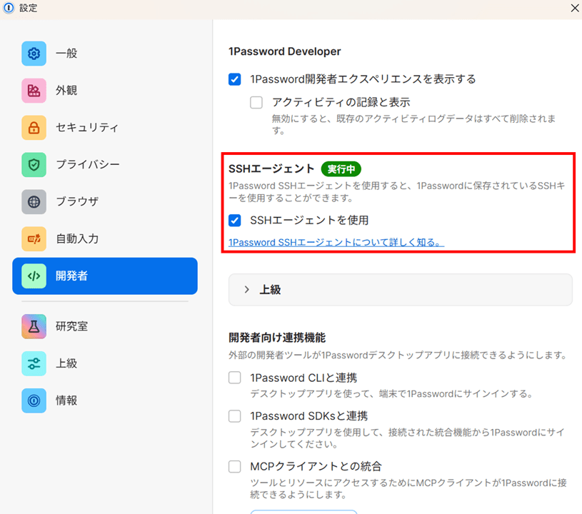This screenshot has width=582, height=514.
Task: Open the 1Password SSHエージェントについて詳しく知る link
Action: tap(336, 243)
